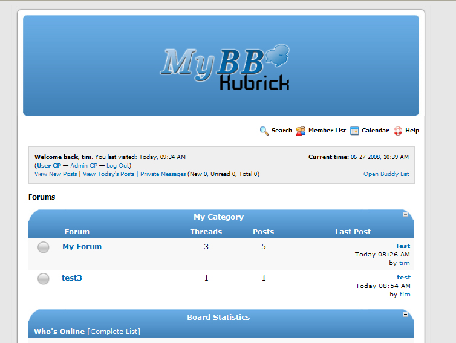
Task: Open the Member List page
Action: pyautogui.click(x=327, y=130)
